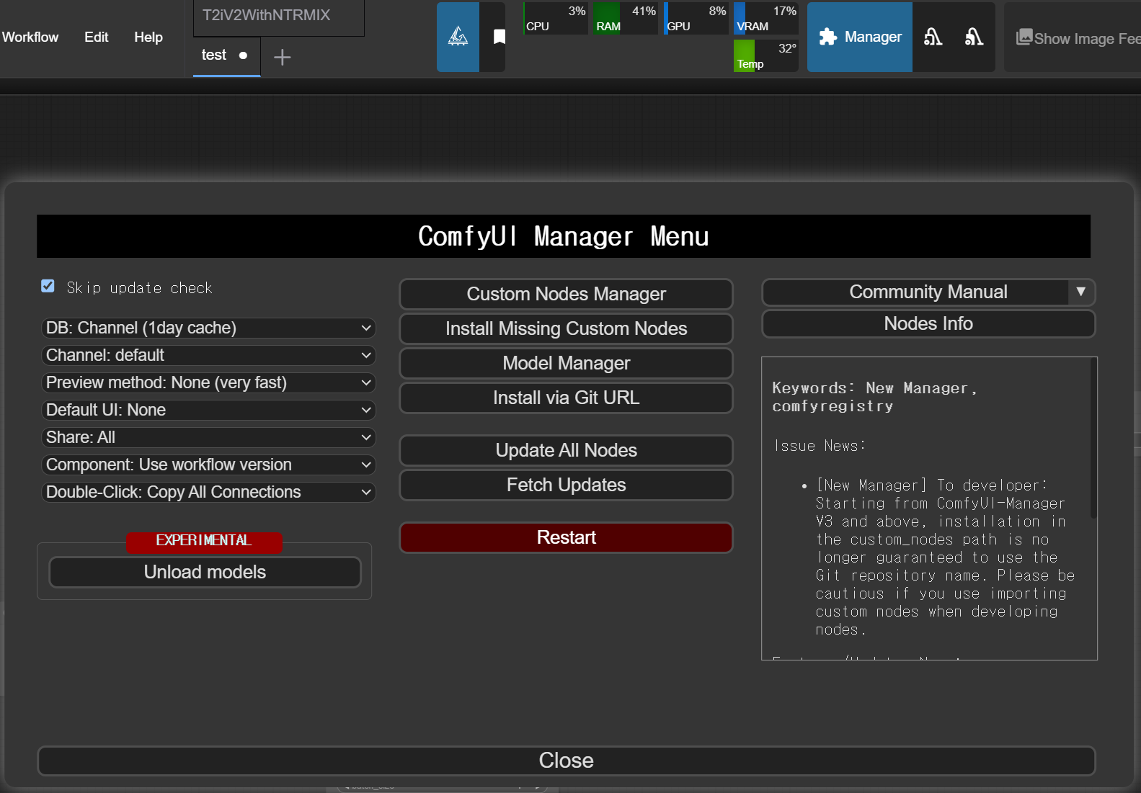
Task: Open Component: Use workflow version dropdown
Action: click(x=208, y=465)
